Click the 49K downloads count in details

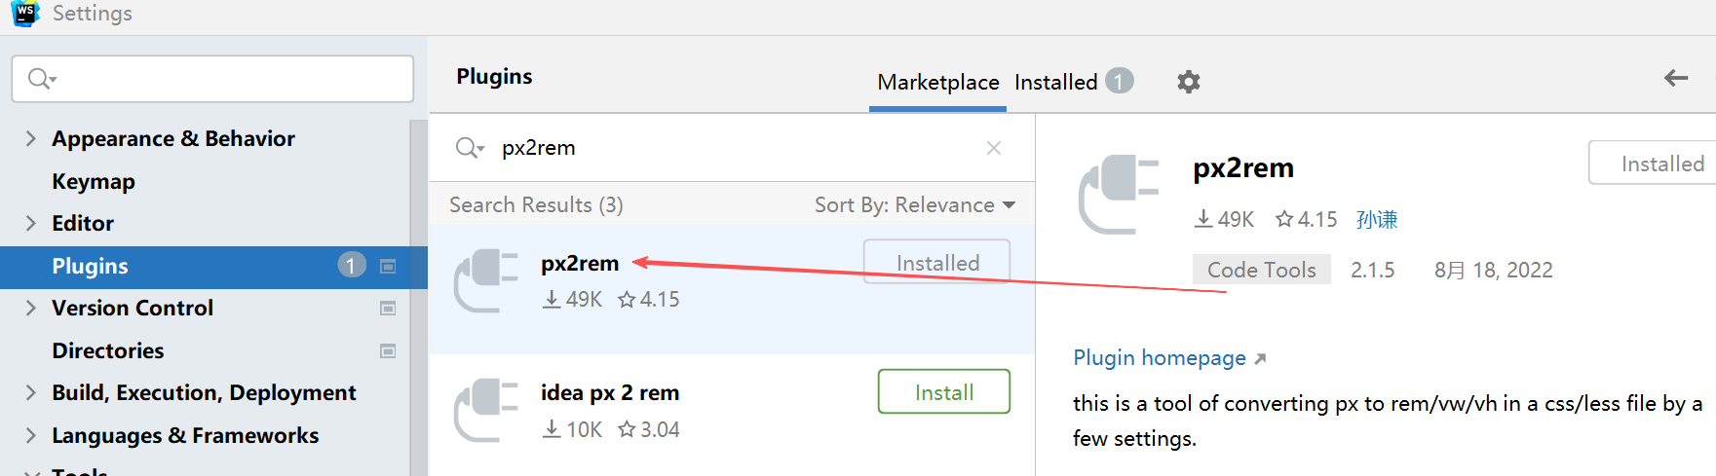(x=1224, y=219)
